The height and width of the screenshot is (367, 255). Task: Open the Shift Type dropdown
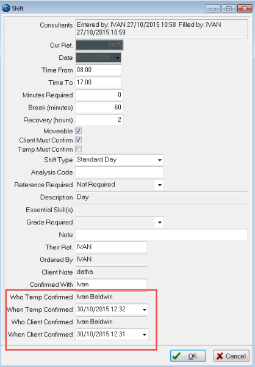click(160, 160)
